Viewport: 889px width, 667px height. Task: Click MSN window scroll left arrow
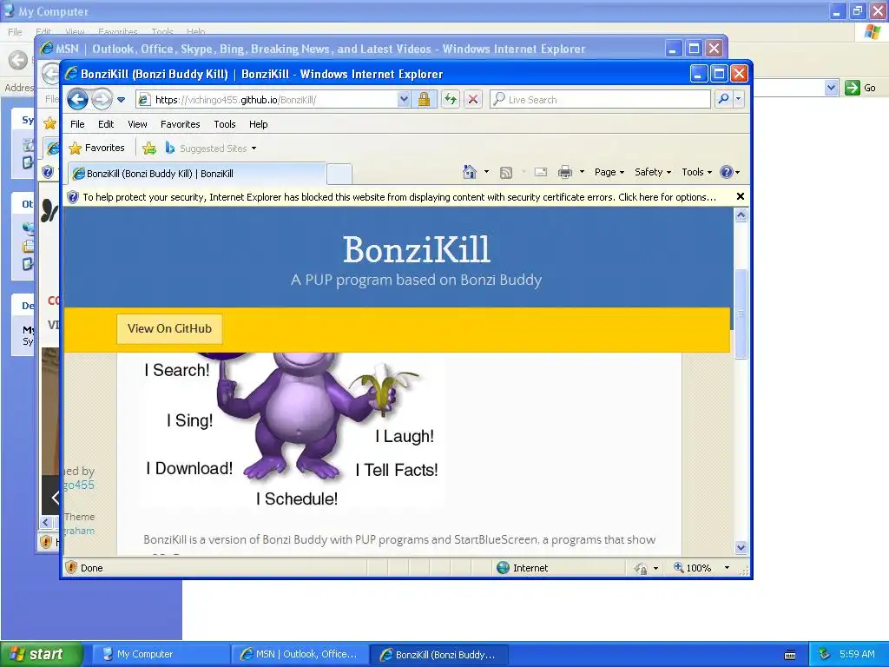coord(47,522)
